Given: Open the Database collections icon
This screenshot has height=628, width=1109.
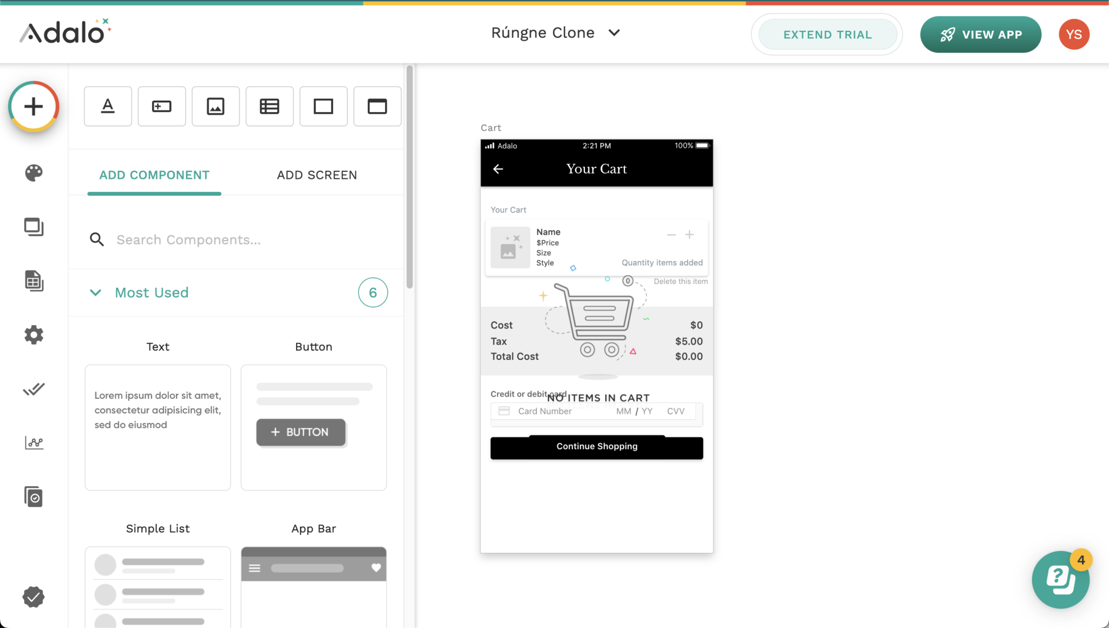Looking at the screenshot, I should (34, 281).
